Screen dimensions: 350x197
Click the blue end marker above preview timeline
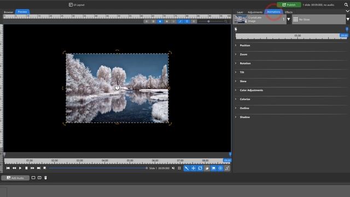tap(230, 154)
